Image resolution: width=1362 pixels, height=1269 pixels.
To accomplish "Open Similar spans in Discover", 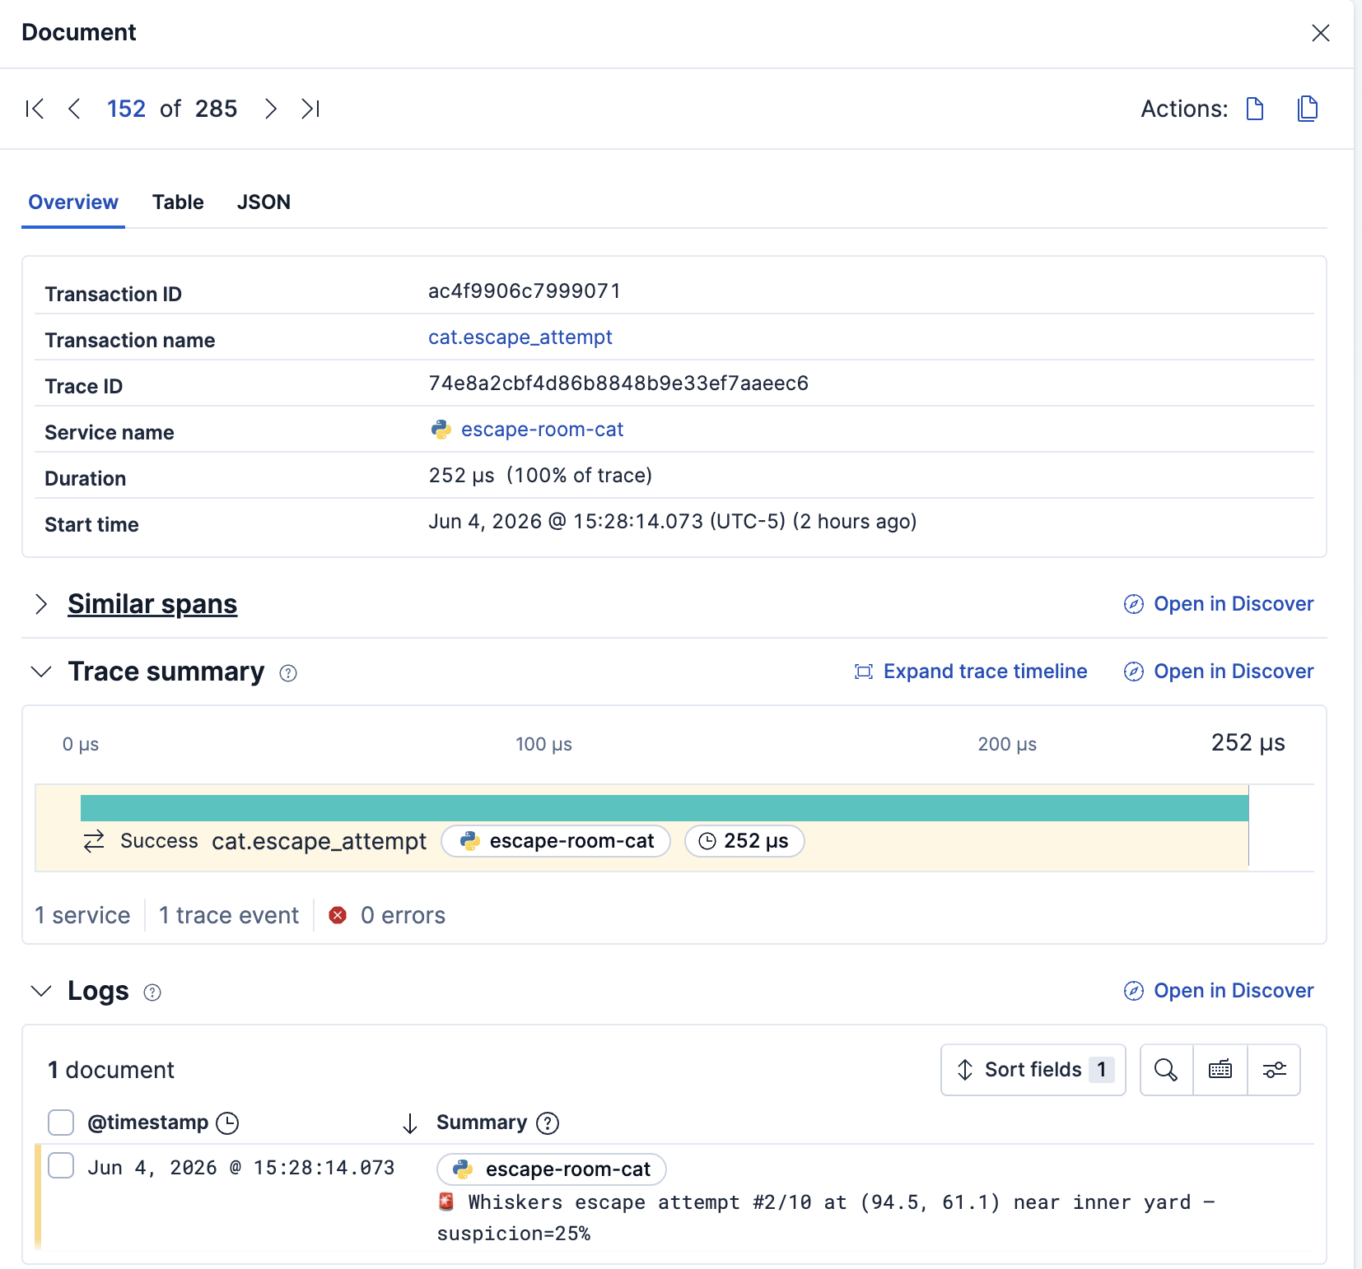I will [1219, 604].
